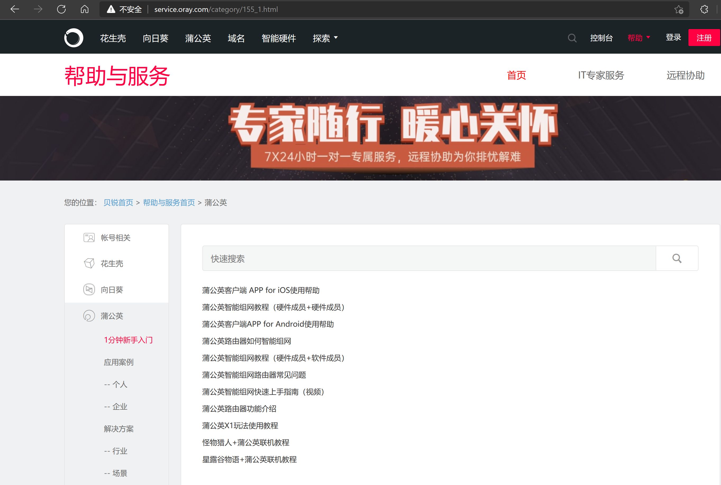Open 蒲公英智能组网路由器常见问题 article
721x485 pixels.
pos(254,375)
